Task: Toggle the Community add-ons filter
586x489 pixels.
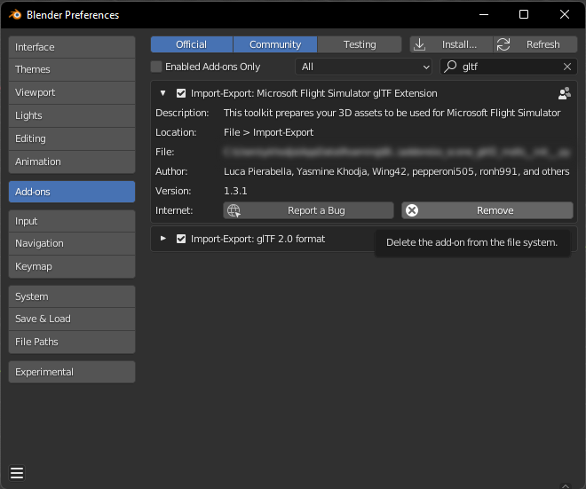Action: (x=275, y=44)
